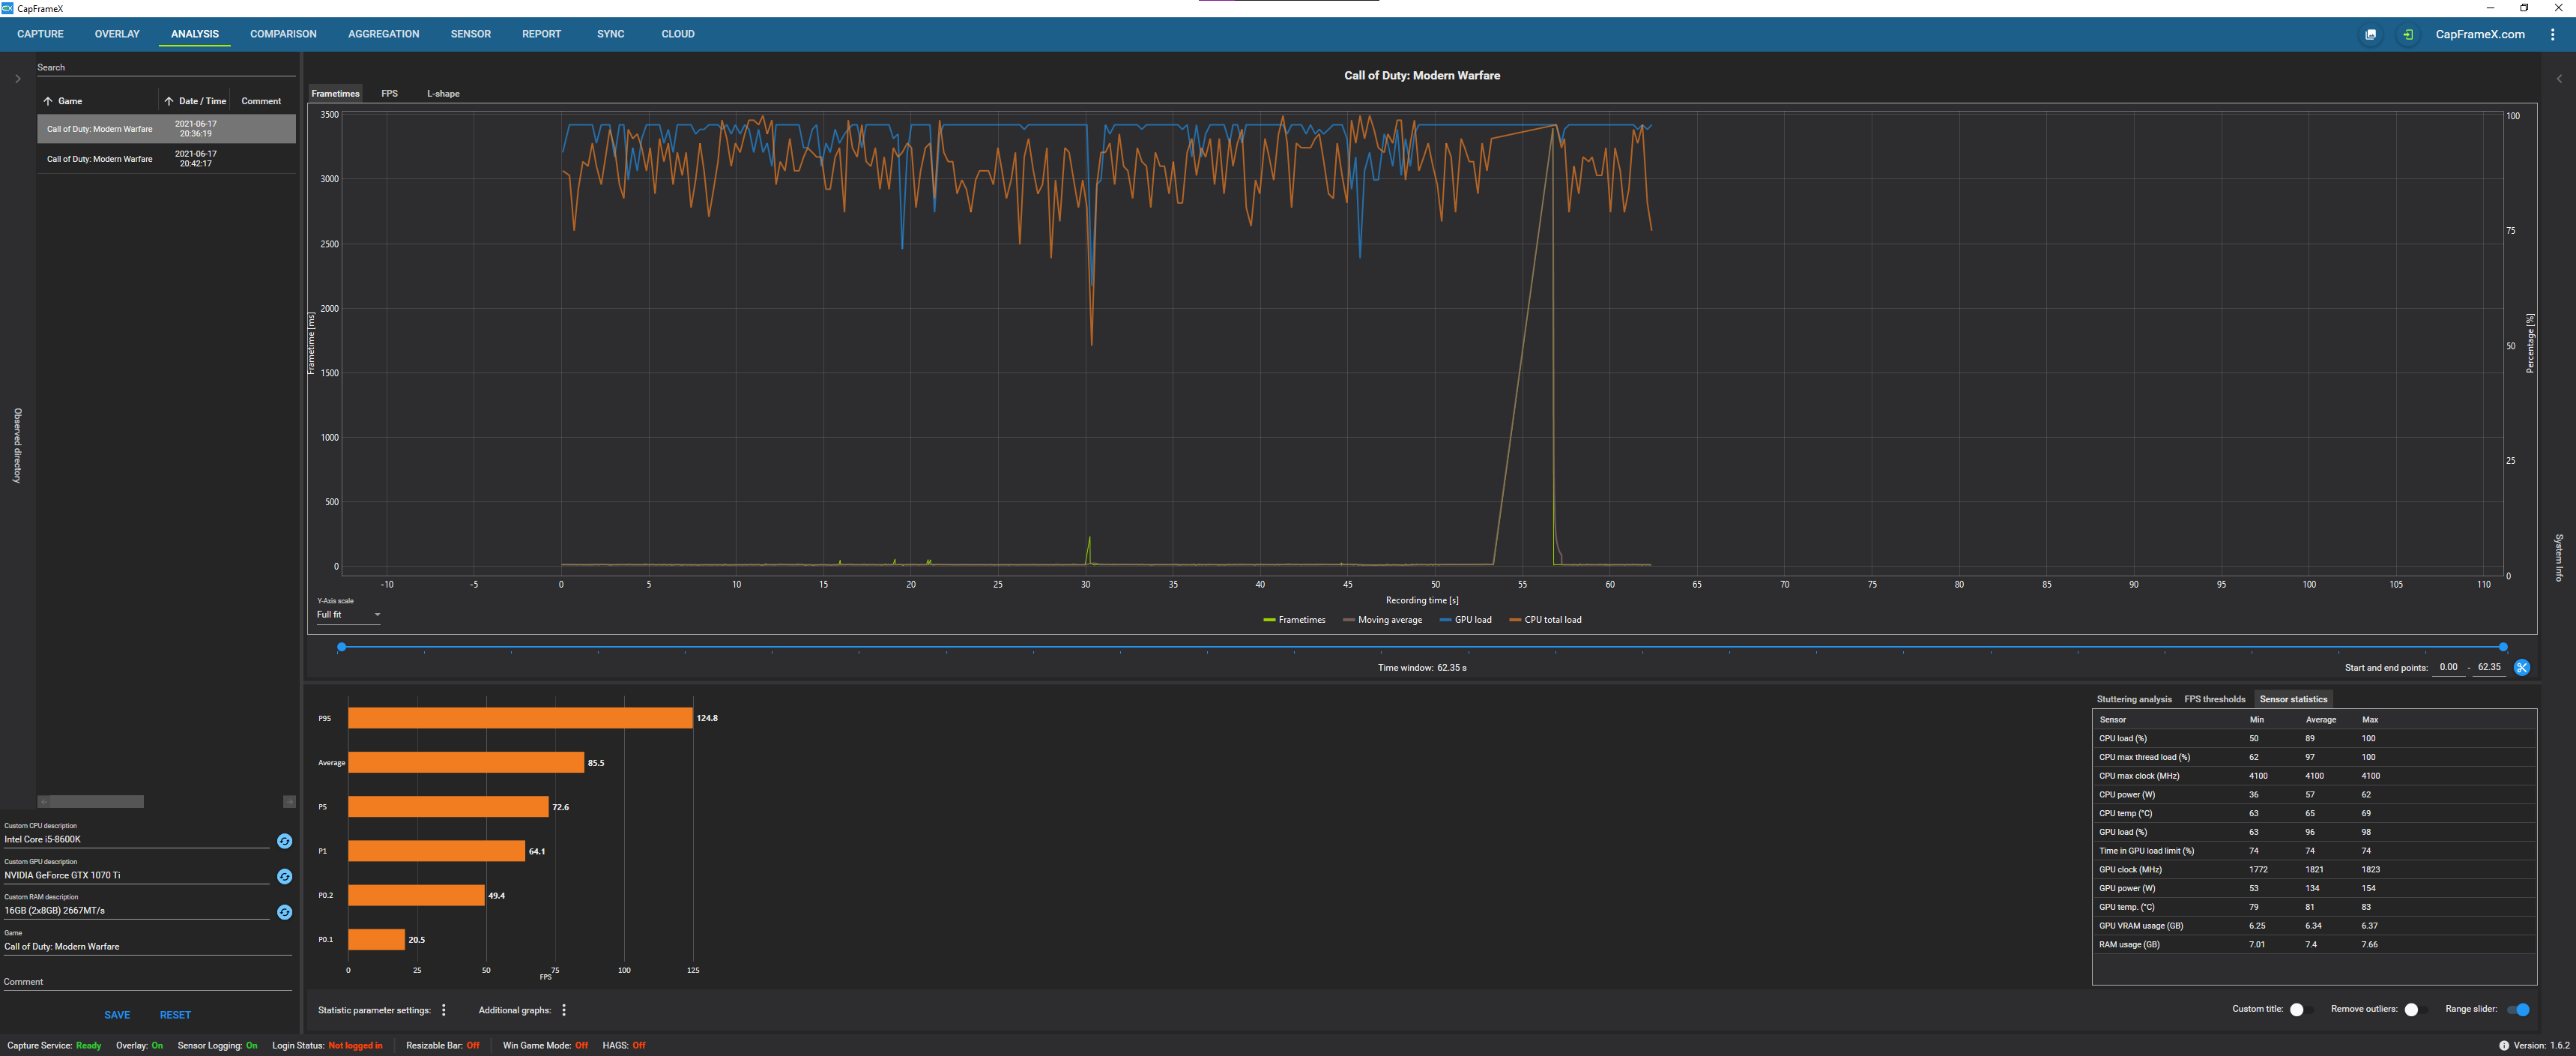Disable the Range slider toggle
The height and width of the screenshot is (1056, 2576).
[x=2519, y=1009]
